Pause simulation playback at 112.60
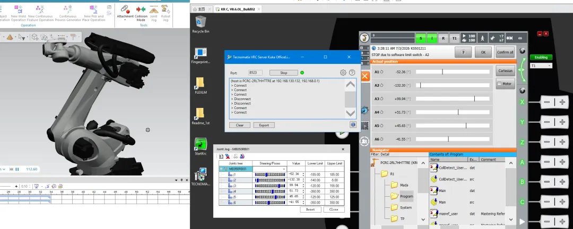 point(17,169)
